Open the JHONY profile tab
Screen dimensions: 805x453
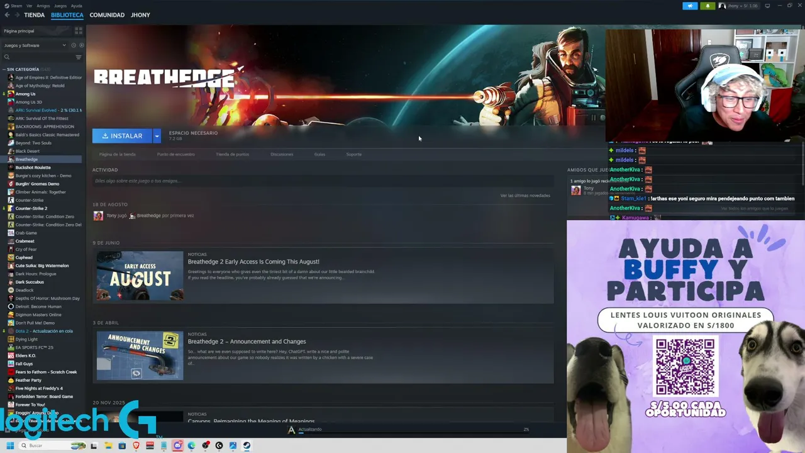[x=140, y=15]
